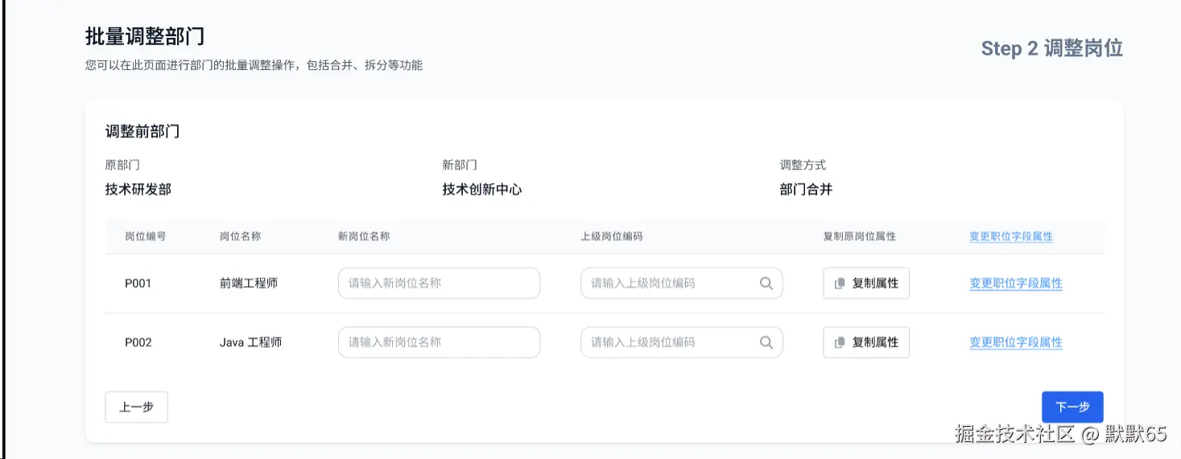Proceed with the 下一步 button
Screen dimensions: 1181x459
(1072, 407)
